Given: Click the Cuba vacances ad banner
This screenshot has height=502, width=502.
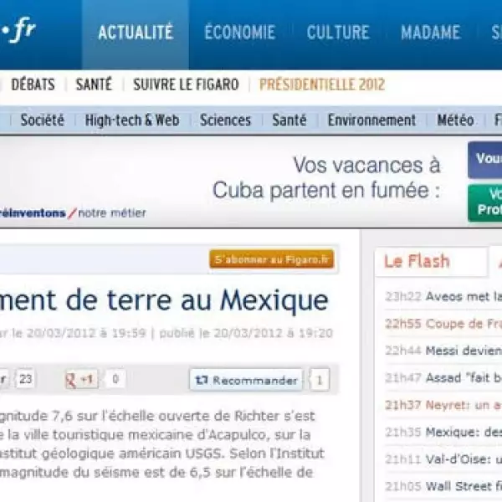Looking at the screenshot, I should [326, 178].
